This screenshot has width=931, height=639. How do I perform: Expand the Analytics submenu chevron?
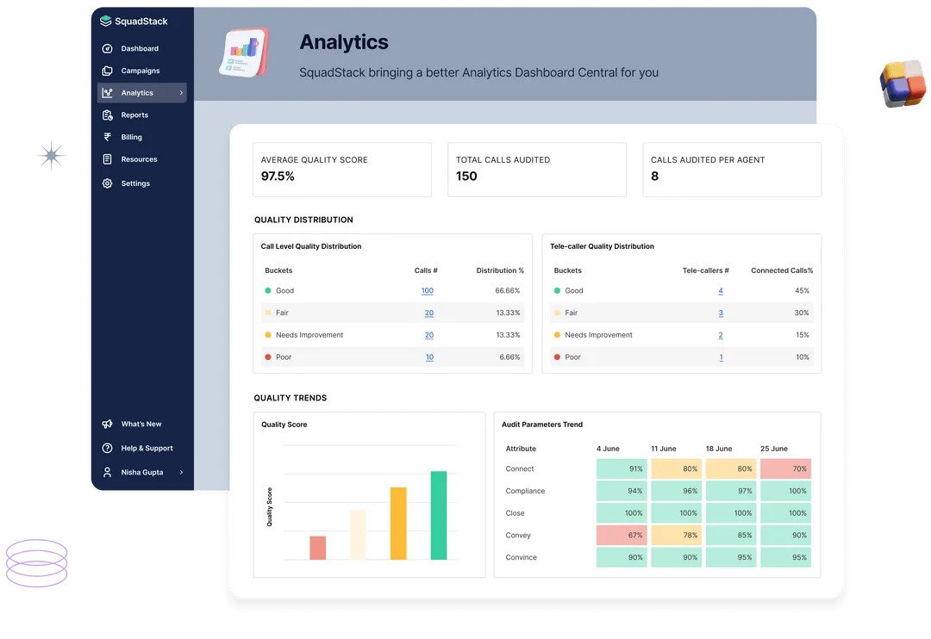(x=181, y=92)
